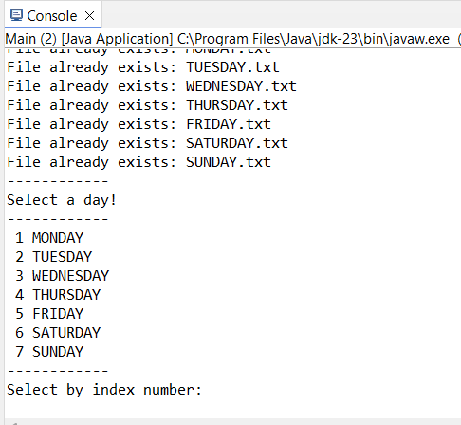Close the Console view tab
The image size is (461, 425).
[x=90, y=15]
